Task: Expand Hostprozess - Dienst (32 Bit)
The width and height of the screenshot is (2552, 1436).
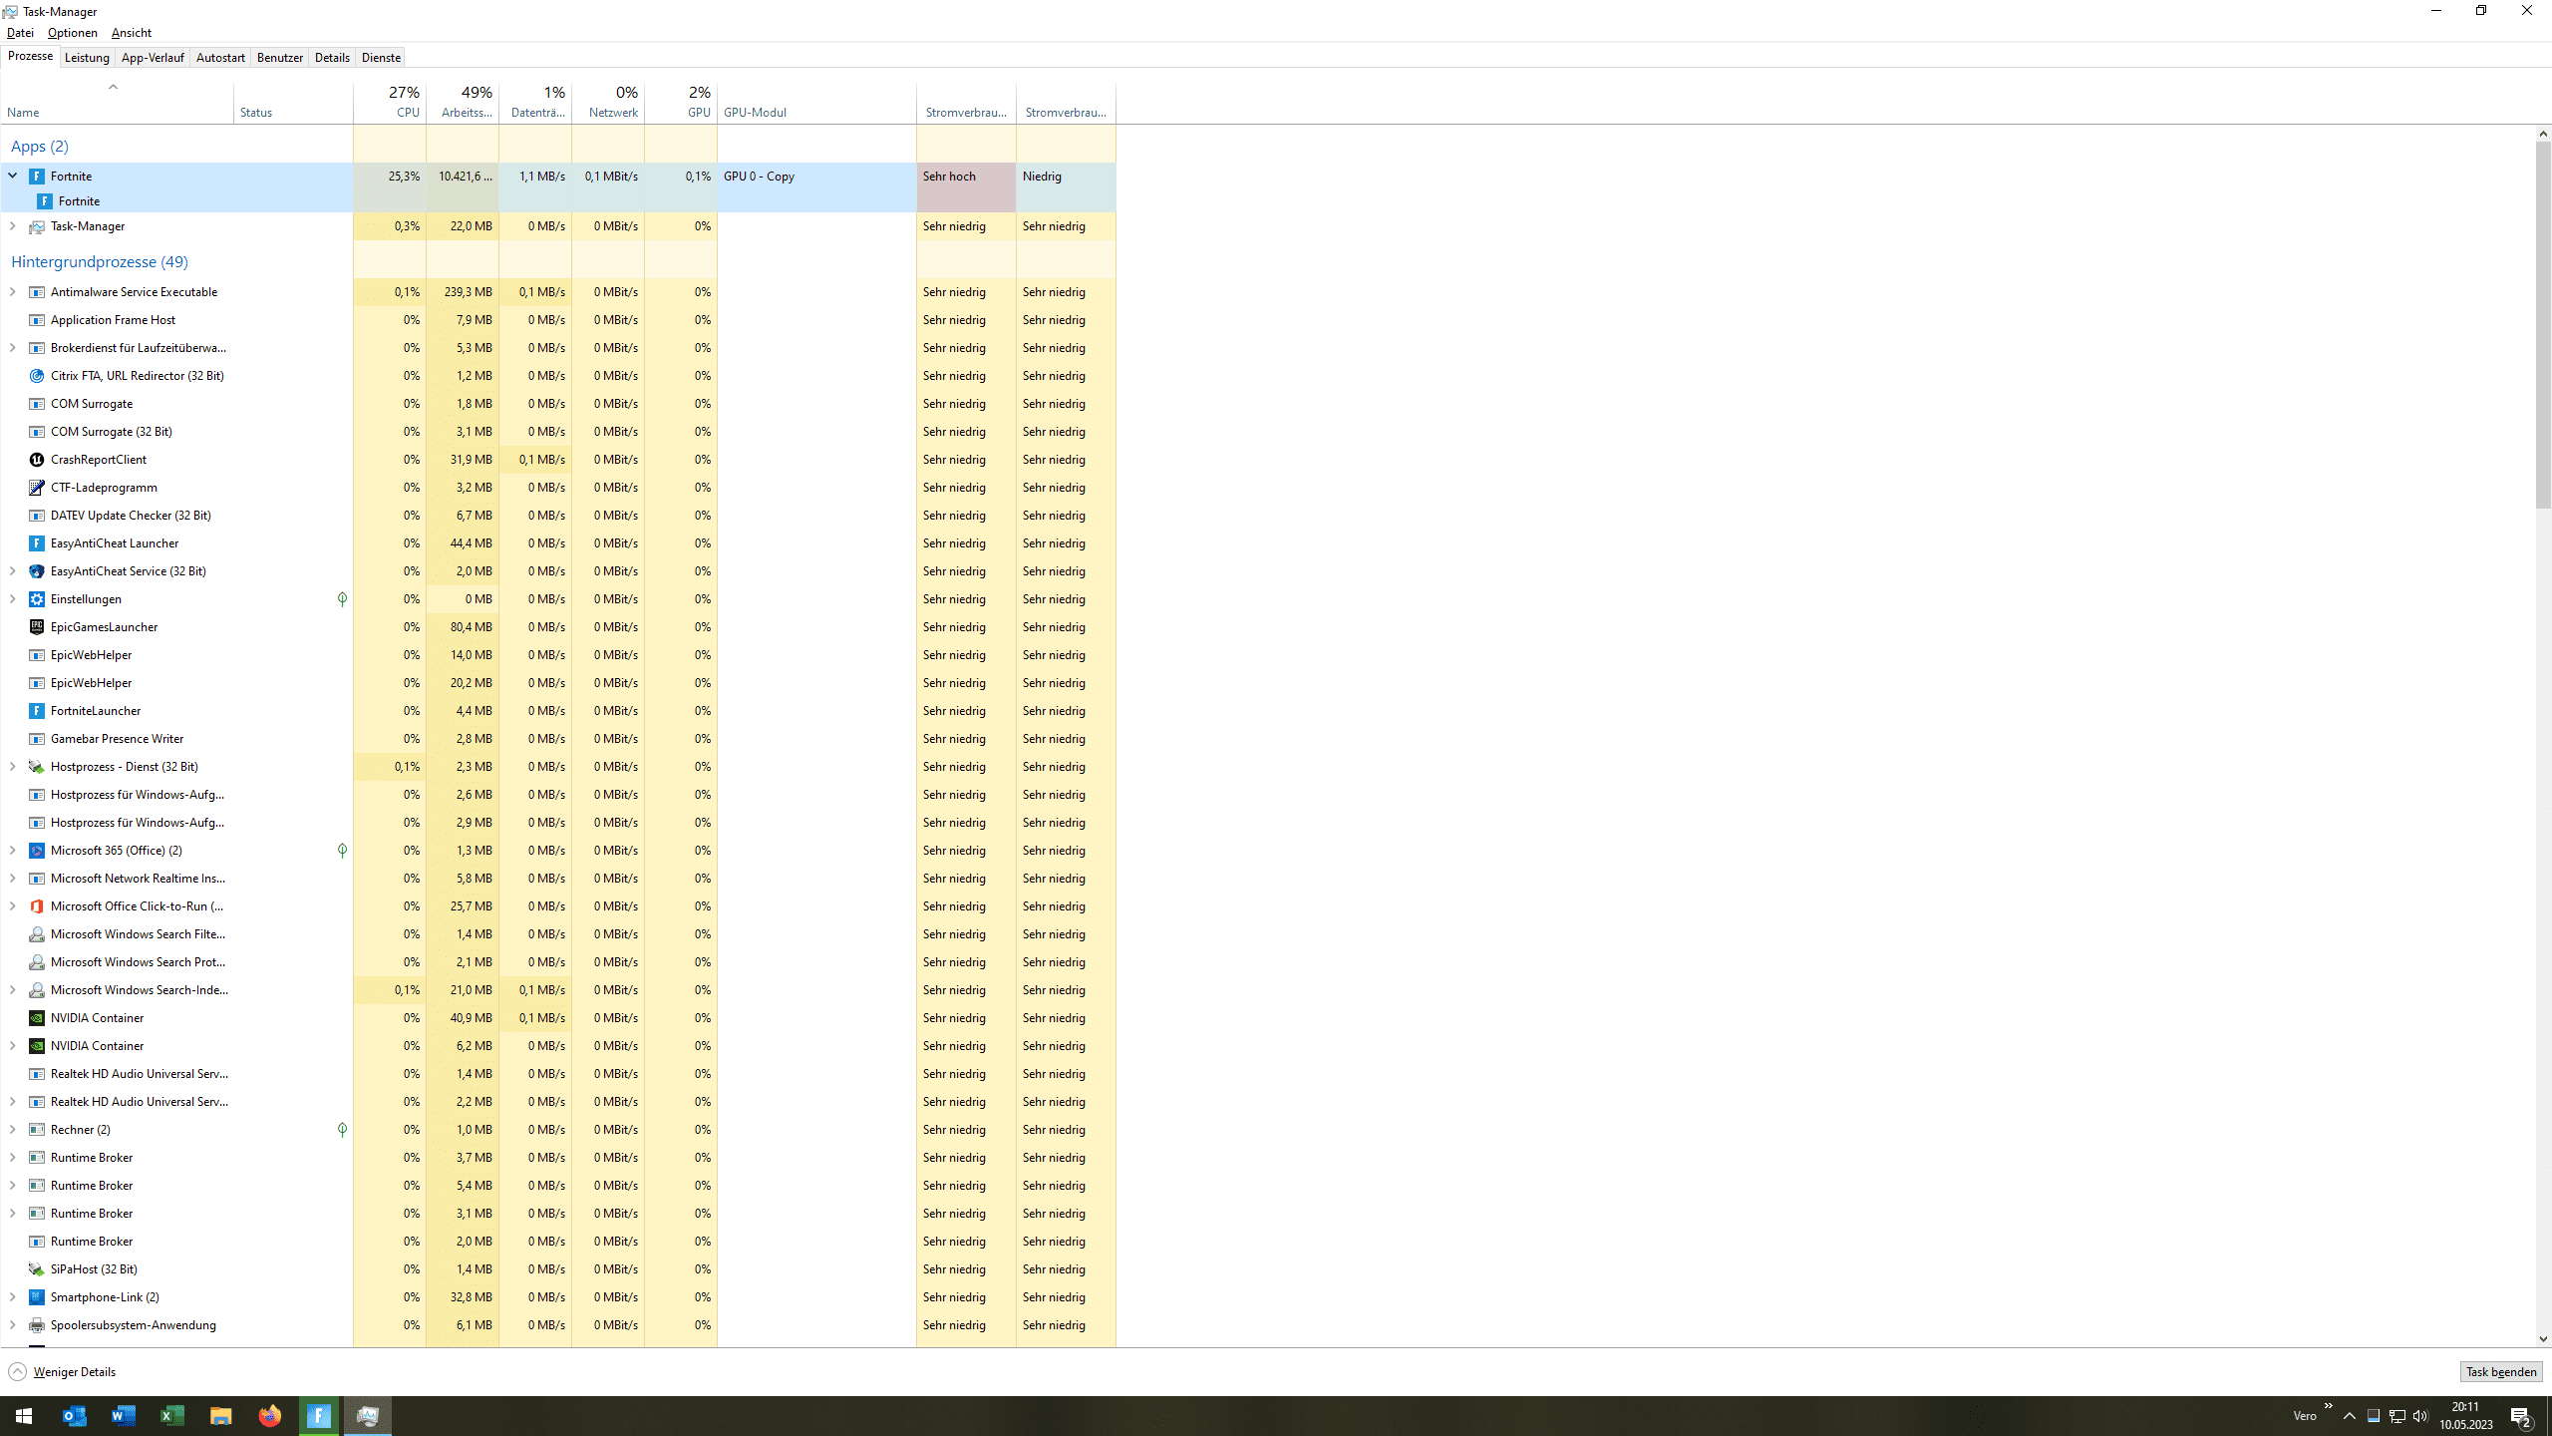Action: 12,767
